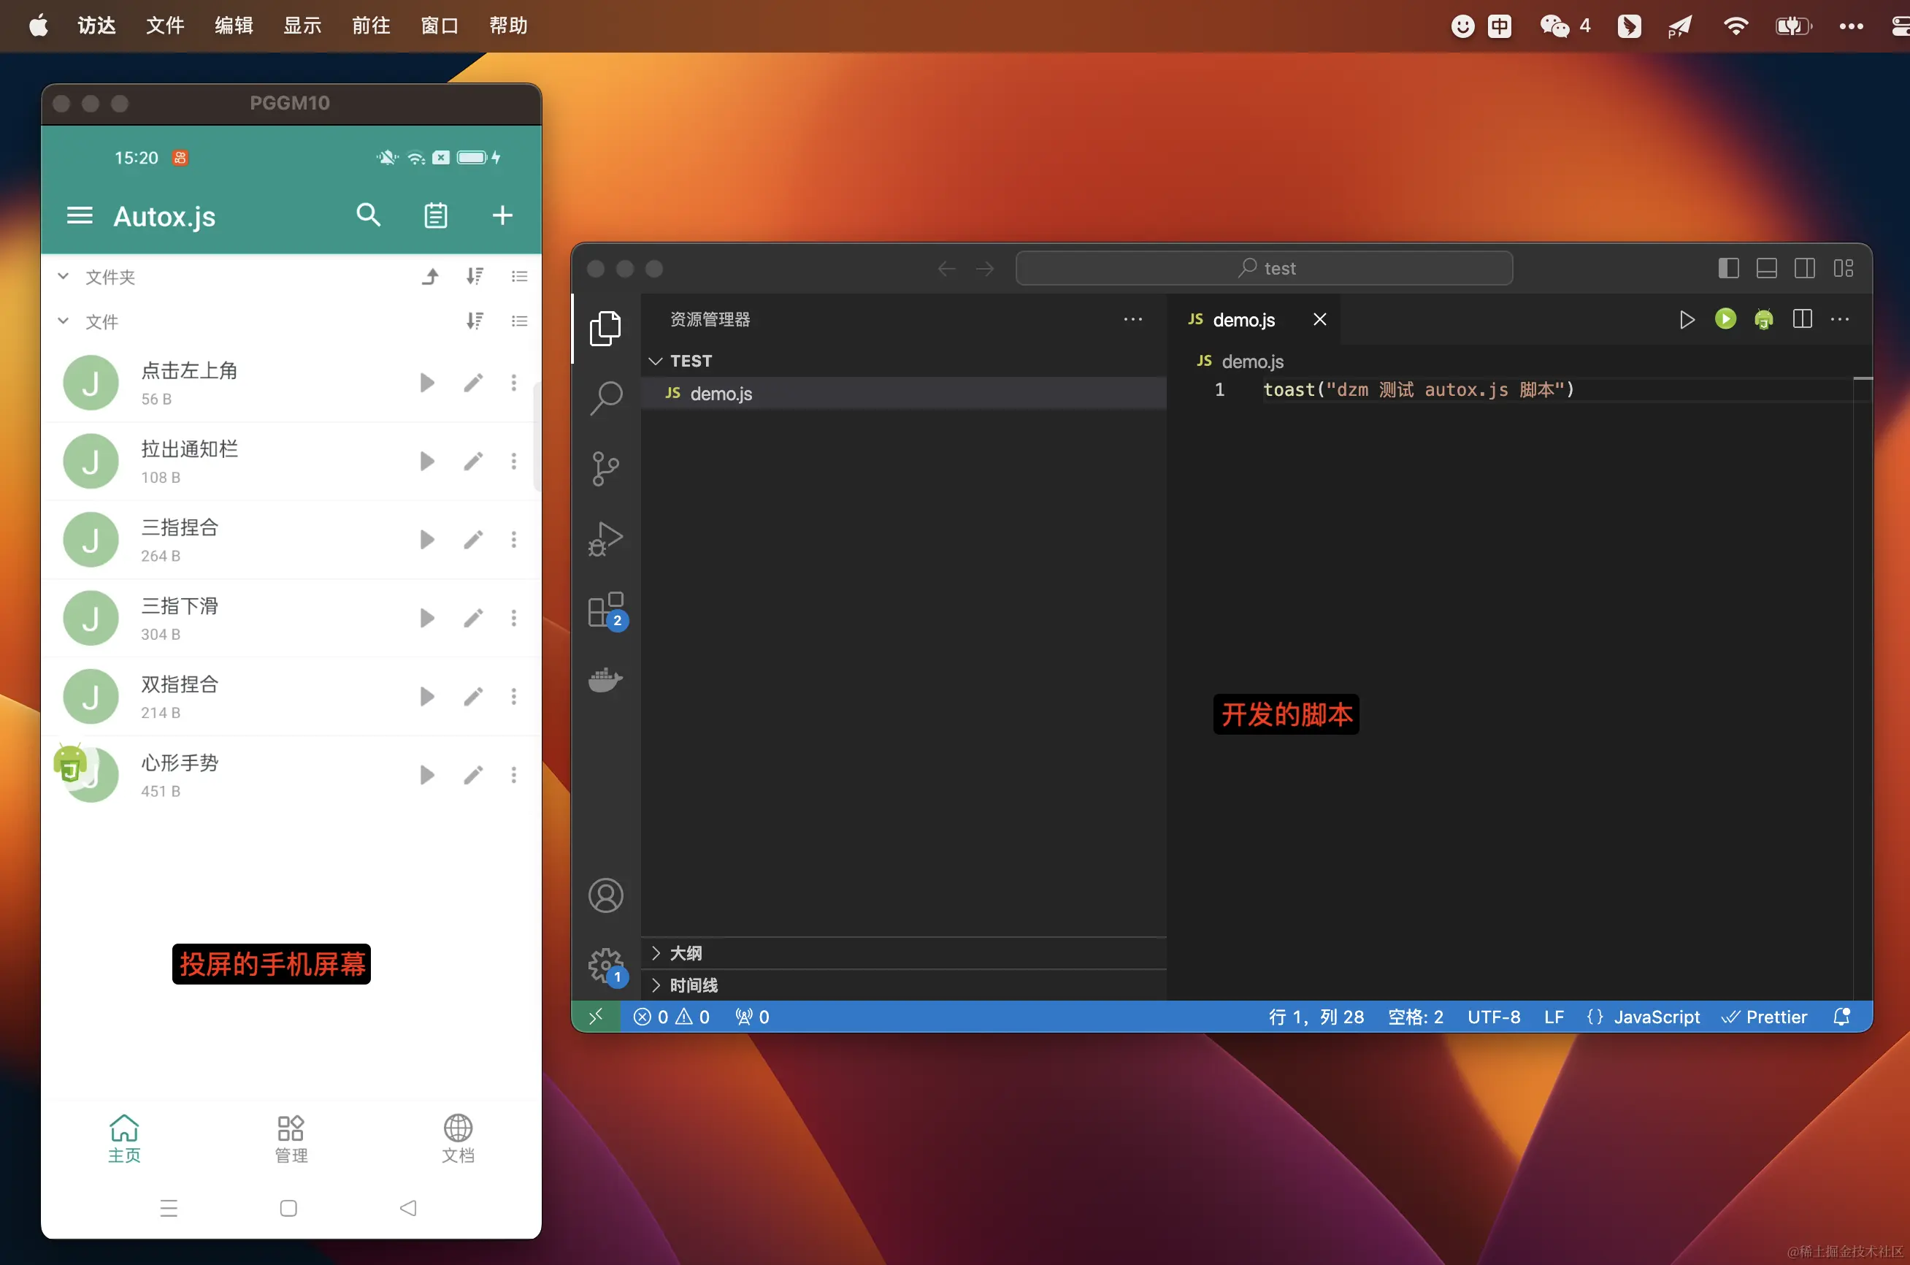Click the green run script button
The height and width of the screenshot is (1265, 1910).
click(x=1725, y=319)
